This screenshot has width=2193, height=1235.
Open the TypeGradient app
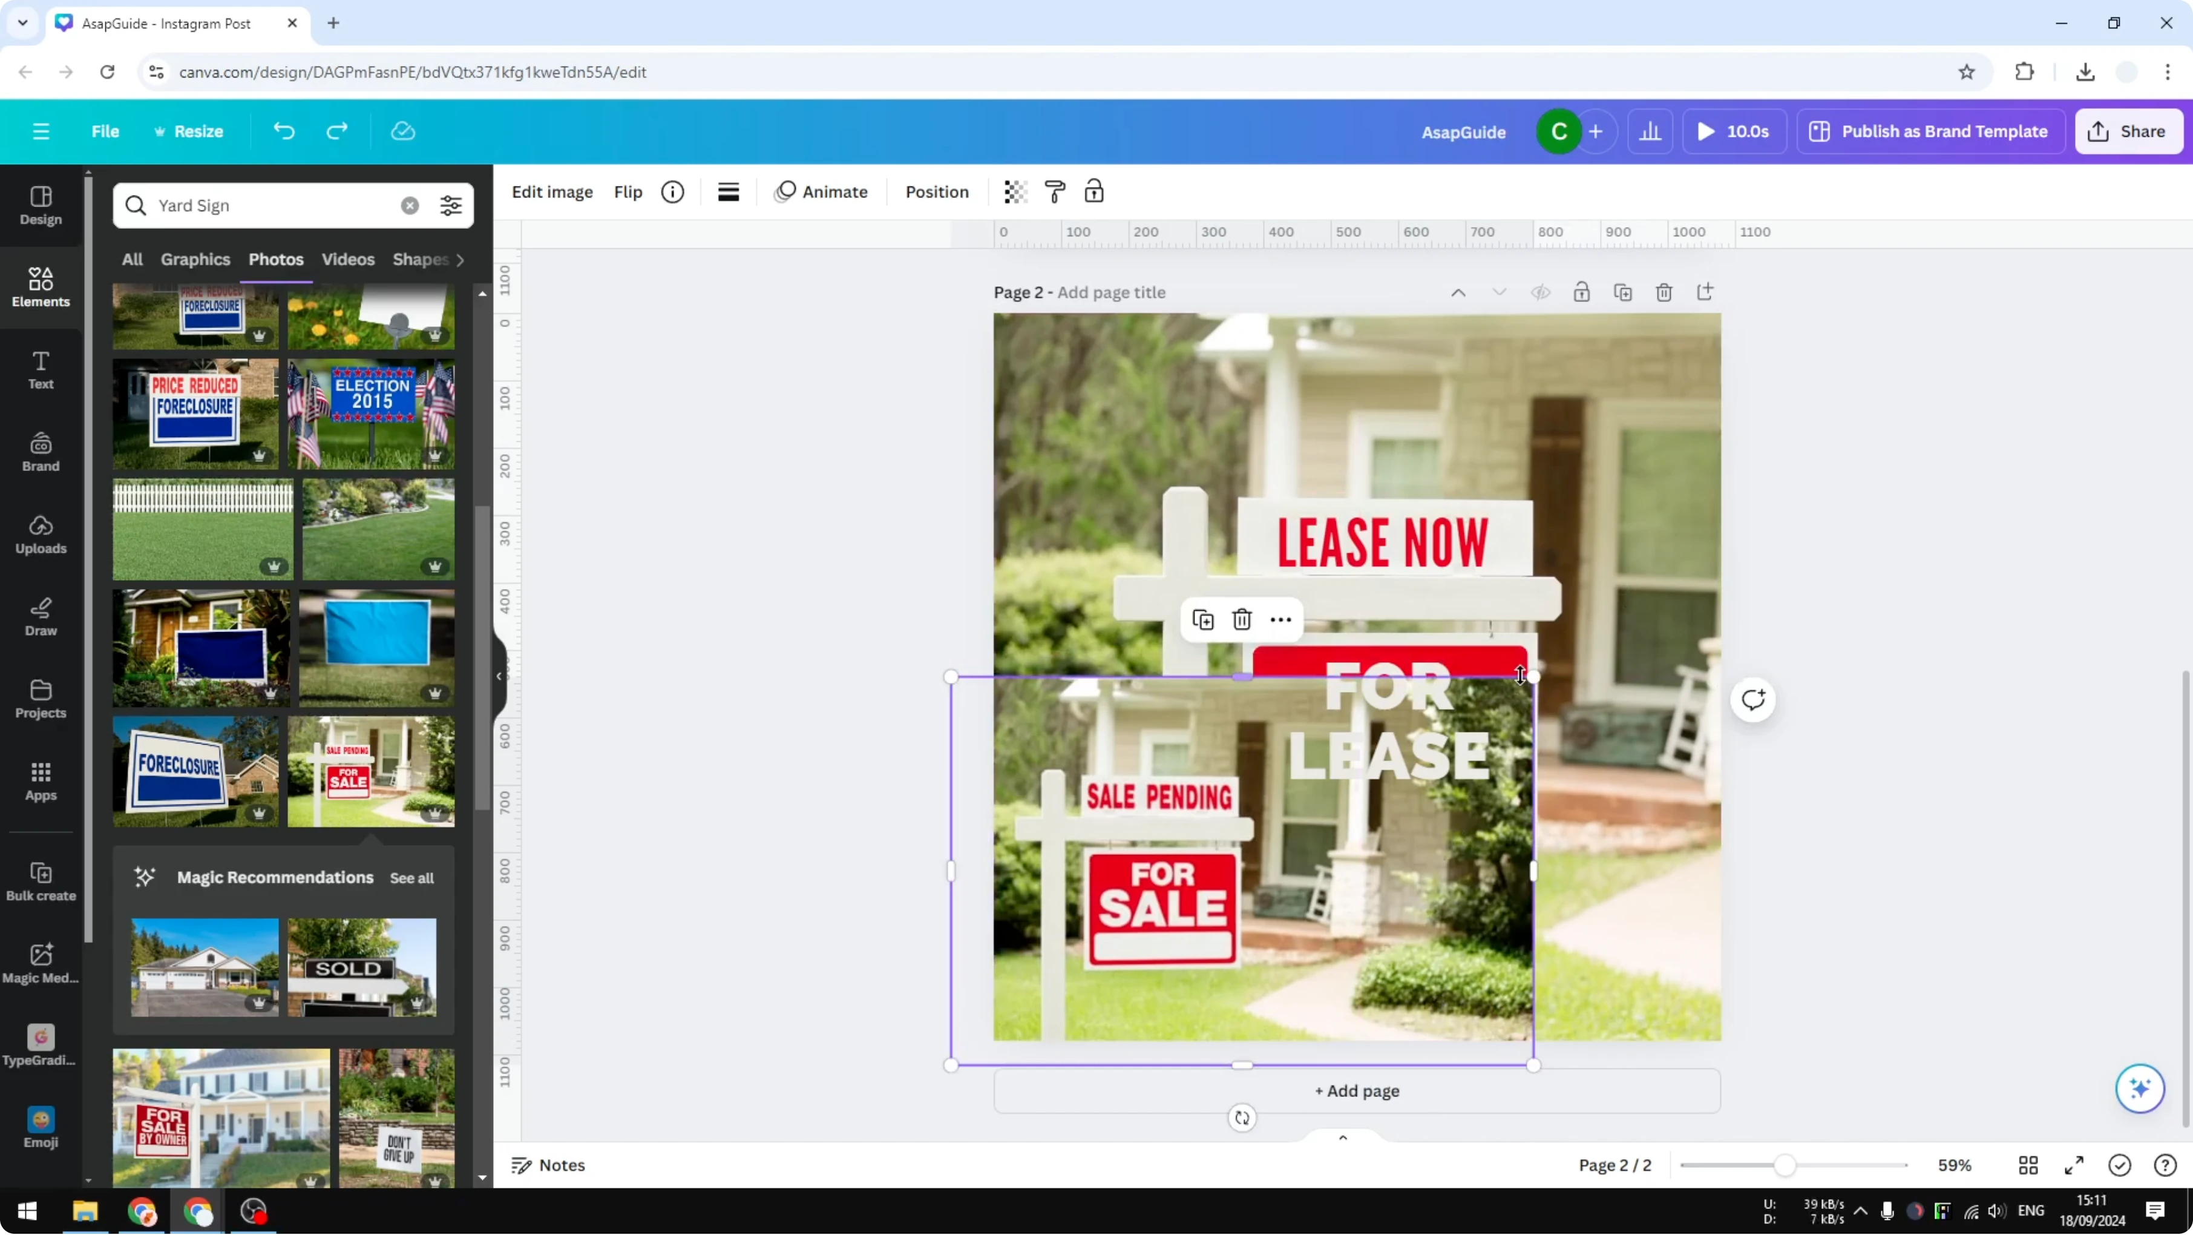coord(41,1046)
